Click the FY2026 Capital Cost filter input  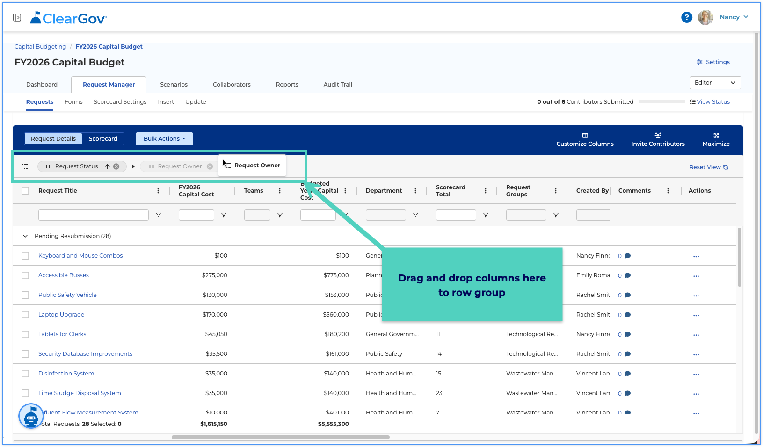196,215
